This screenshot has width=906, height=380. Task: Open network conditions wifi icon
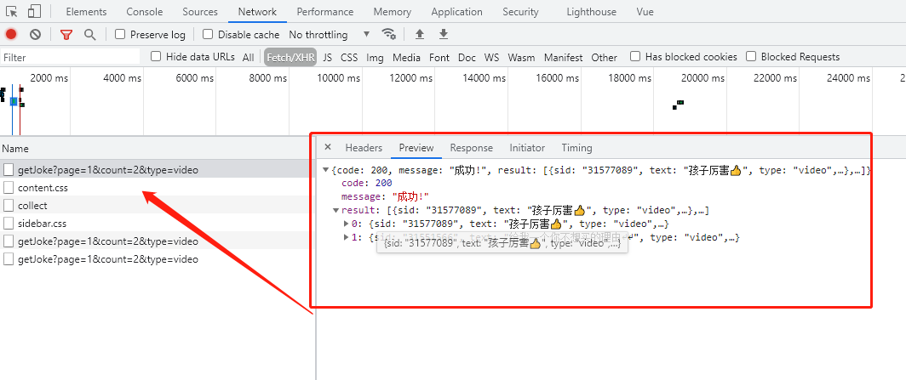pyautogui.click(x=389, y=35)
